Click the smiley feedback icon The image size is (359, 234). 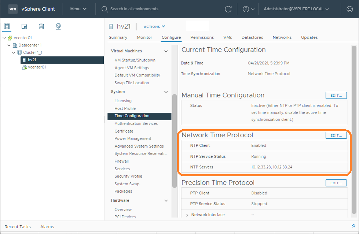(349, 9)
